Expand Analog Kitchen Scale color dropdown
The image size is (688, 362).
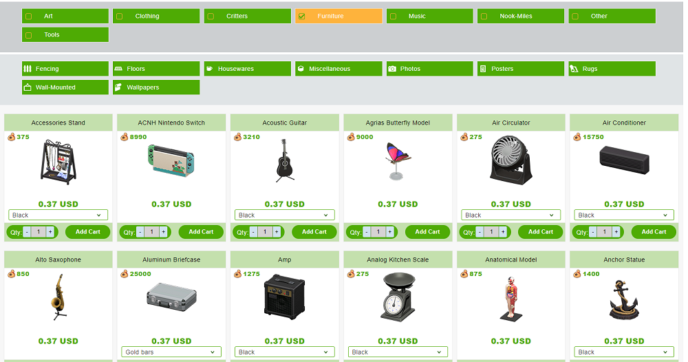pos(398,352)
